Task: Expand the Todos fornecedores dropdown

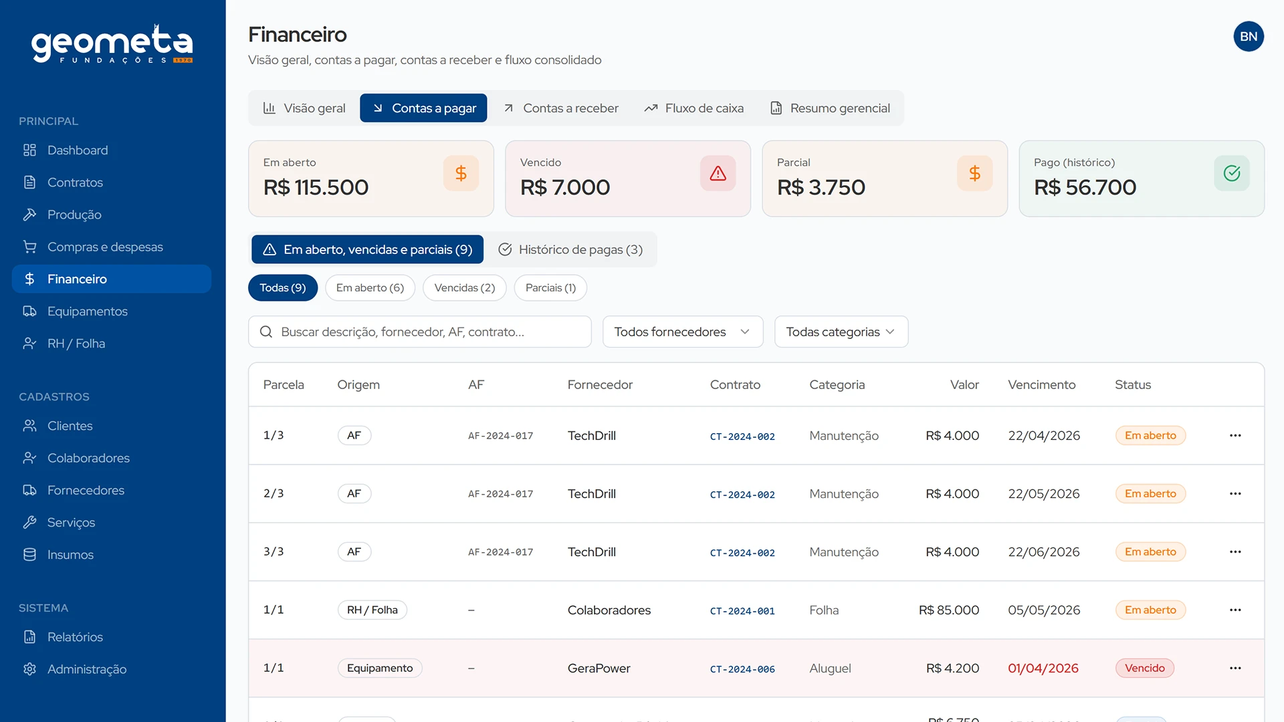Action: click(682, 332)
